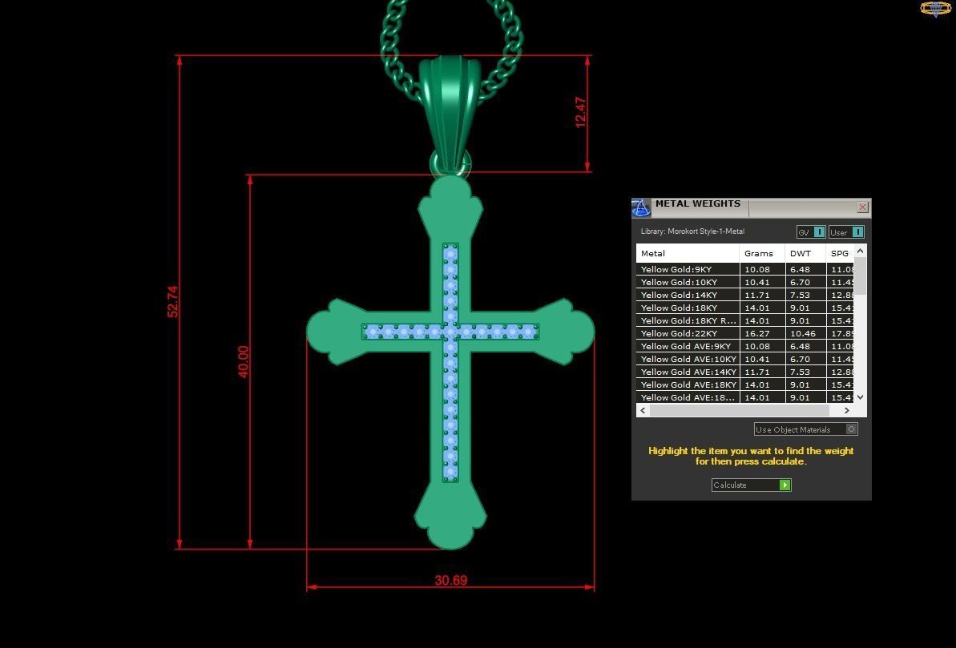Sort by the Grams column header
This screenshot has width=956, height=648.
[x=762, y=253]
